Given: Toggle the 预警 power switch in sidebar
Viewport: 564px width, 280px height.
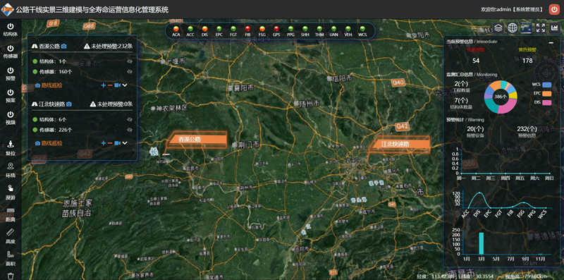Looking at the screenshot, I should (11, 73).
